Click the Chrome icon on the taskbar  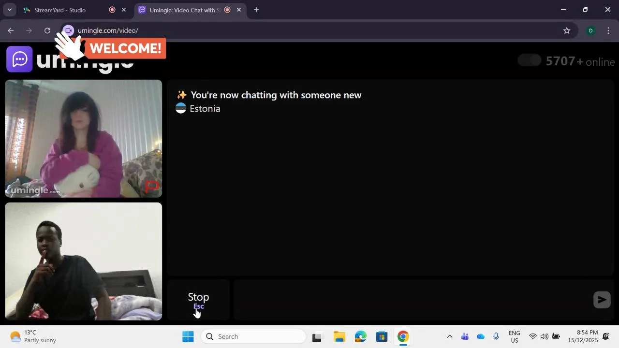(x=403, y=336)
